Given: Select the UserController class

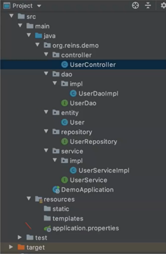Looking at the screenshot, I should click(x=83, y=65).
